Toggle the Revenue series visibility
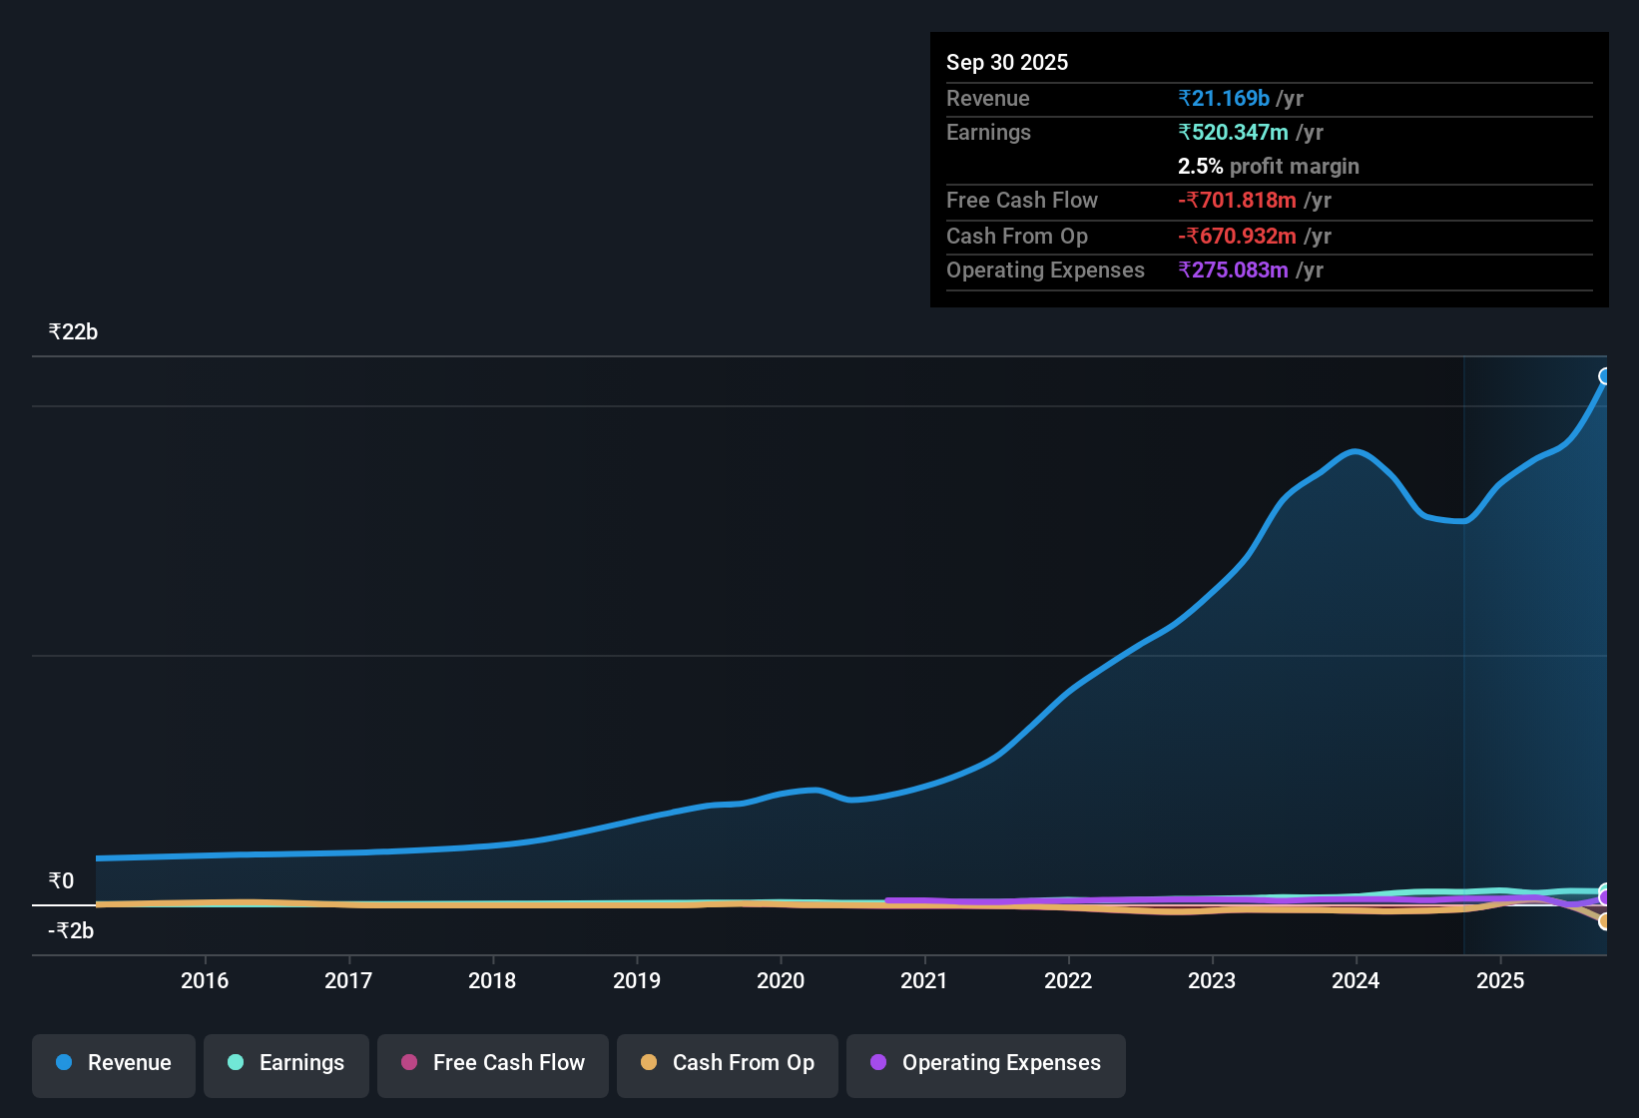 [x=113, y=1065]
